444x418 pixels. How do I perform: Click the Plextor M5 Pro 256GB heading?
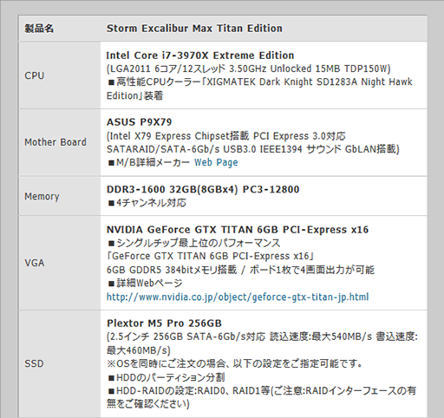pos(164,323)
